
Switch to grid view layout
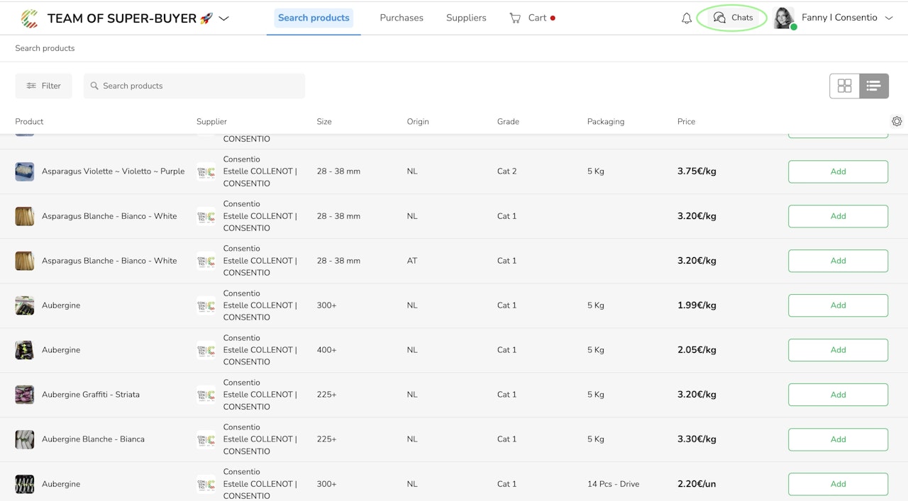click(x=844, y=86)
